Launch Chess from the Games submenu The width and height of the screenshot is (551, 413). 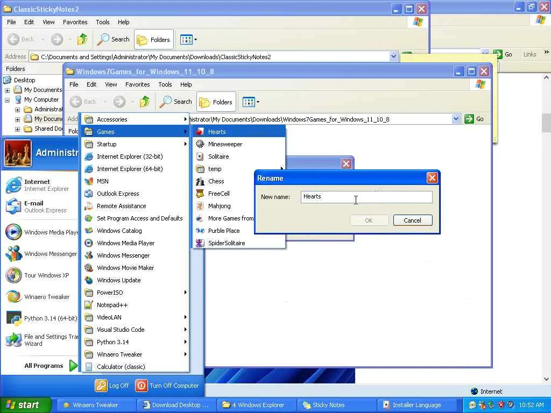223,181
